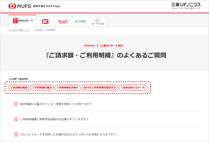
Task: Filter by ご請求額の確認 category
Action: (x=19, y=88)
